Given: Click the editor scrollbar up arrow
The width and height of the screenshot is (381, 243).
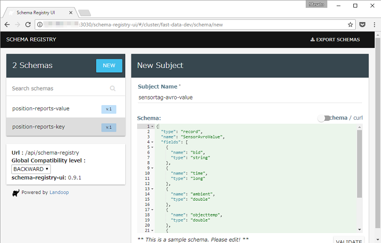Looking at the screenshot, I should tap(360, 127).
